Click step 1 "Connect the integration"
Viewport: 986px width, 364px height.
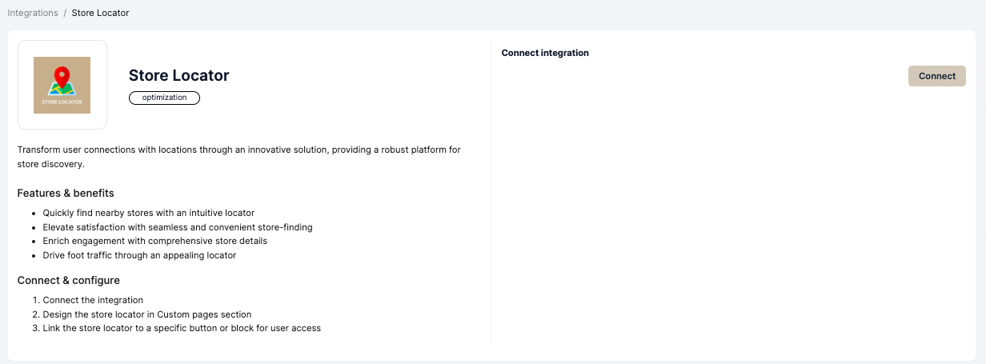click(x=93, y=300)
